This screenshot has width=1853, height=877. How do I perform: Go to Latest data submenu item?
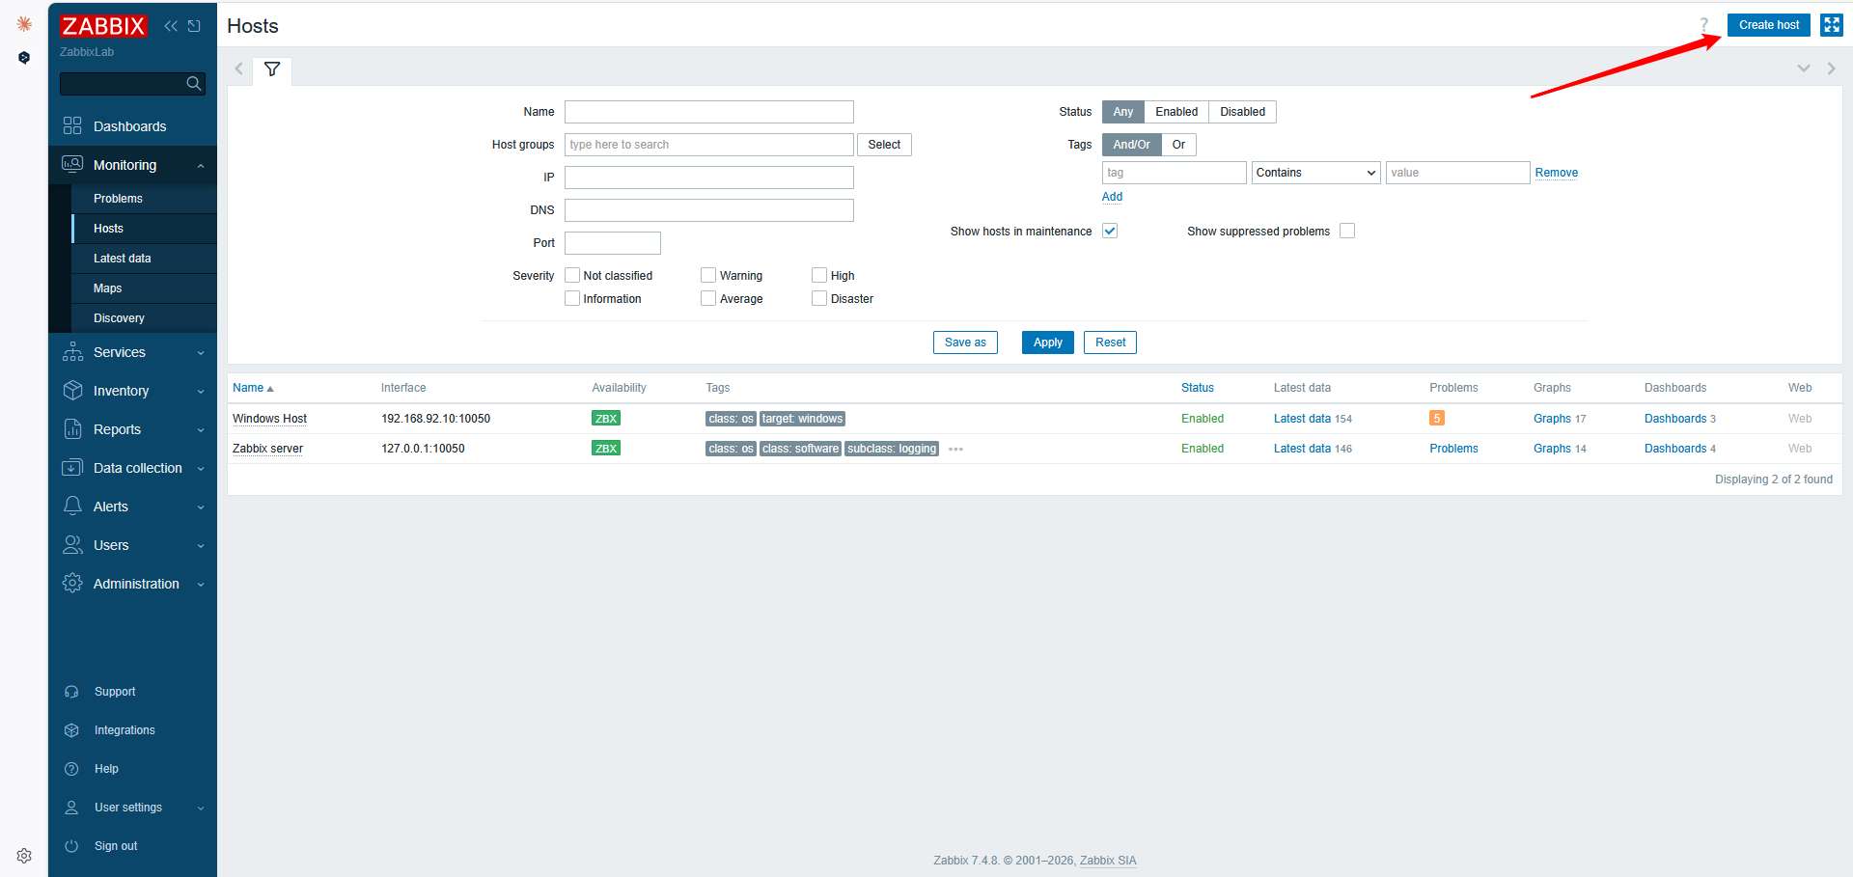(123, 259)
